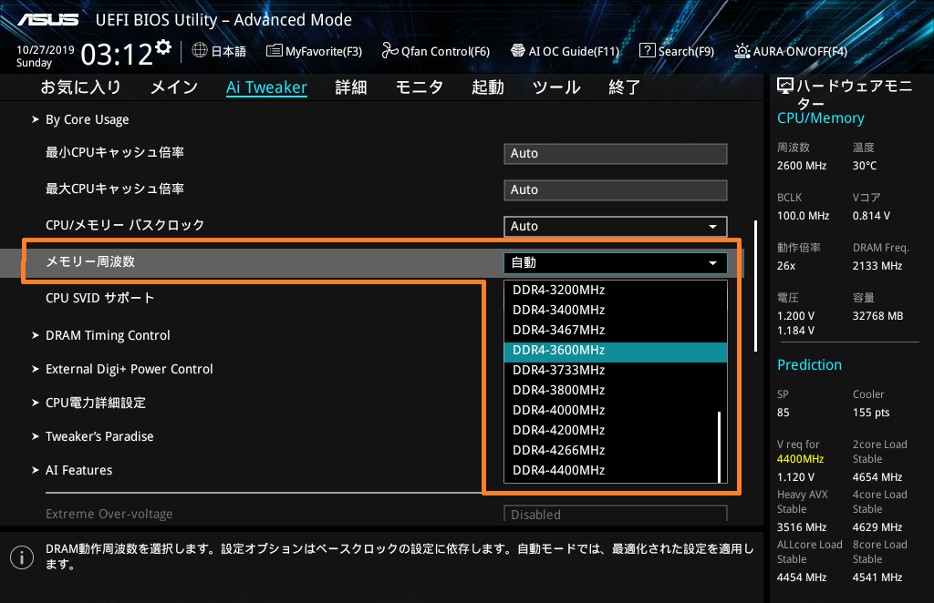Click the 最大CPUキャッシュ倍率 Auto field

pos(616,189)
